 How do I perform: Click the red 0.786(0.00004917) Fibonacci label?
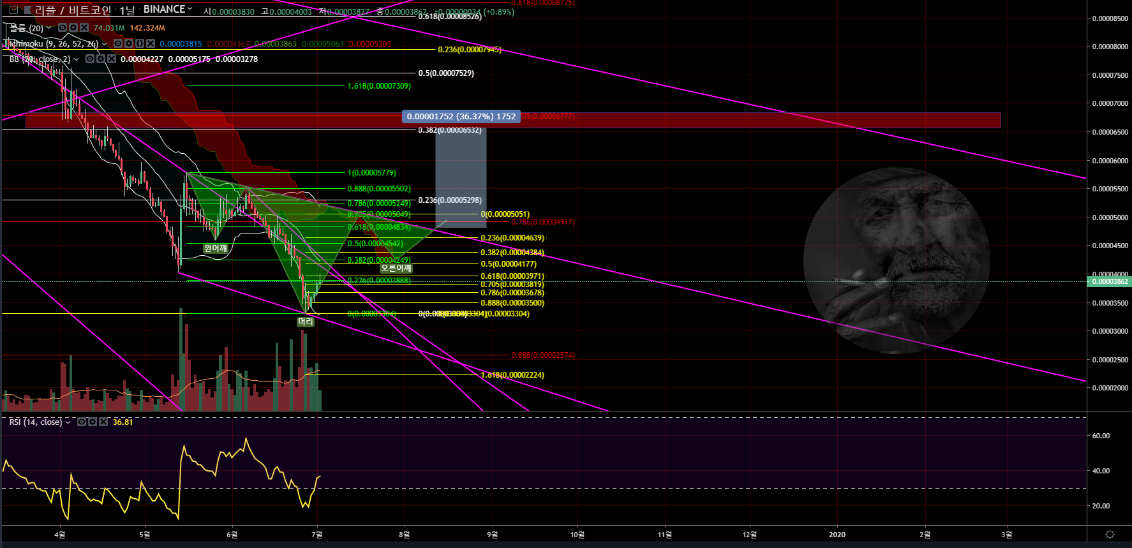tap(543, 222)
